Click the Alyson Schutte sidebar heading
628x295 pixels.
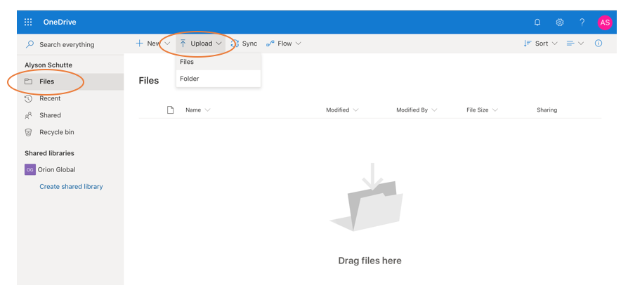[48, 65]
